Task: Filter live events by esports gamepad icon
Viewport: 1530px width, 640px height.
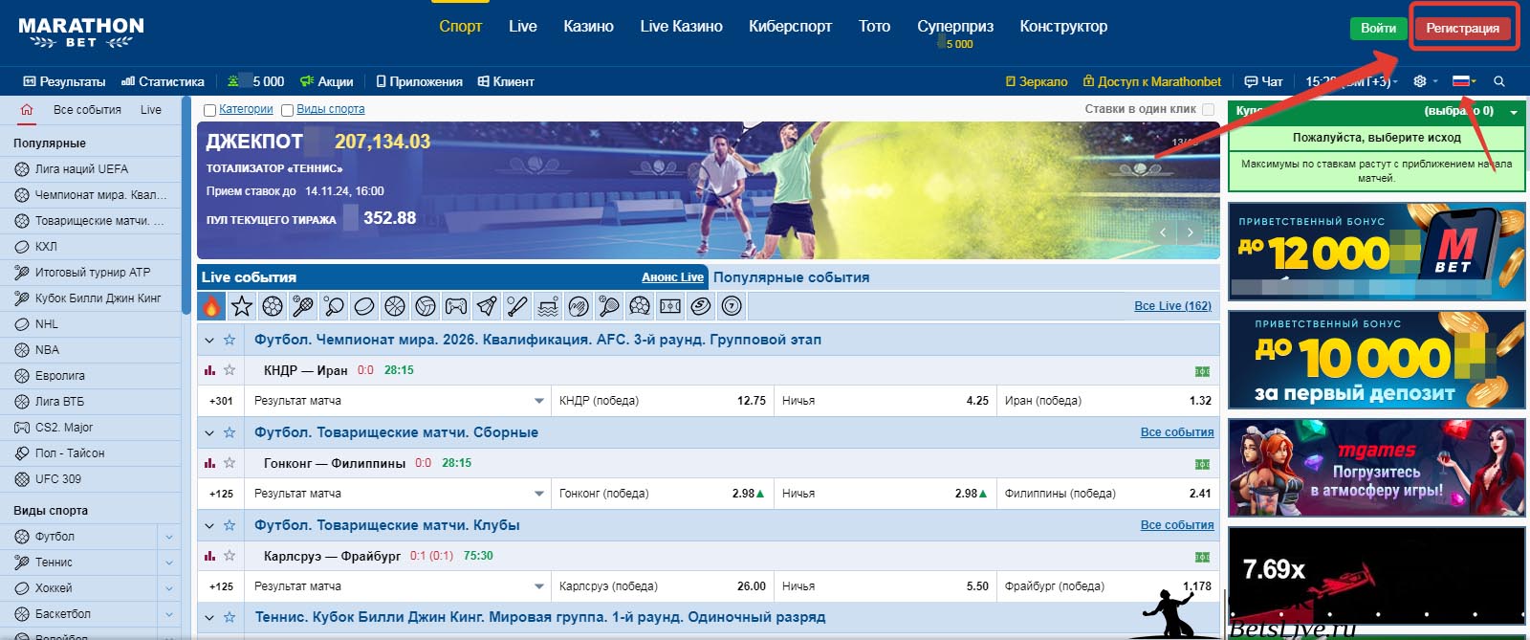Action: [456, 306]
